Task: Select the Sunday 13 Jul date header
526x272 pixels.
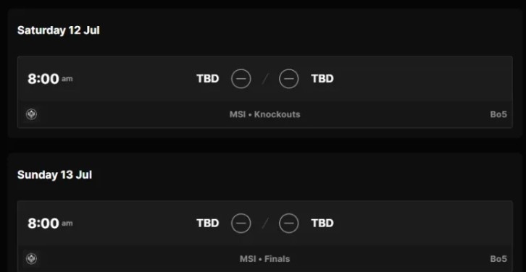Action: [x=54, y=175]
